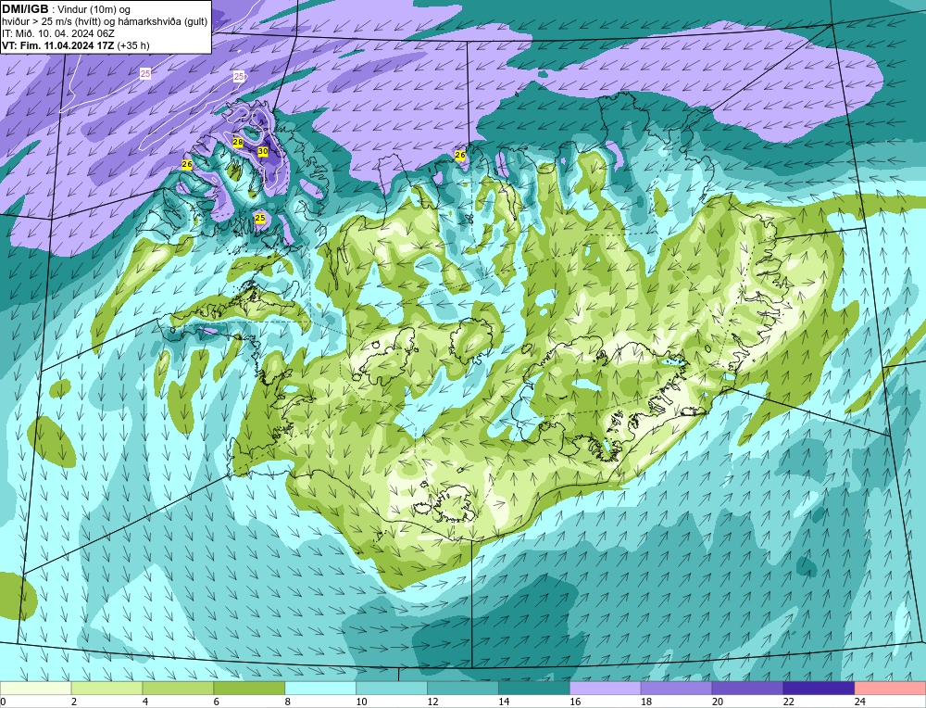Pick the lavender 16–18 m/s legend swatch
The image size is (926, 708).
[x=606, y=688]
